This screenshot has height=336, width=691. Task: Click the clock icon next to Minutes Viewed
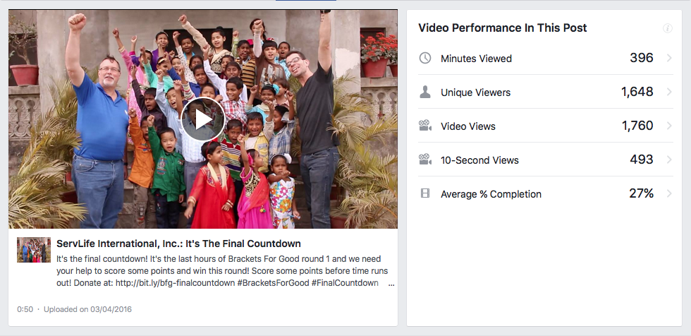(x=425, y=58)
